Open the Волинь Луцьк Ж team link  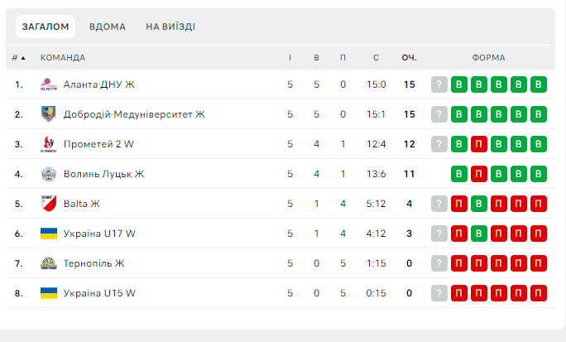click(x=104, y=174)
